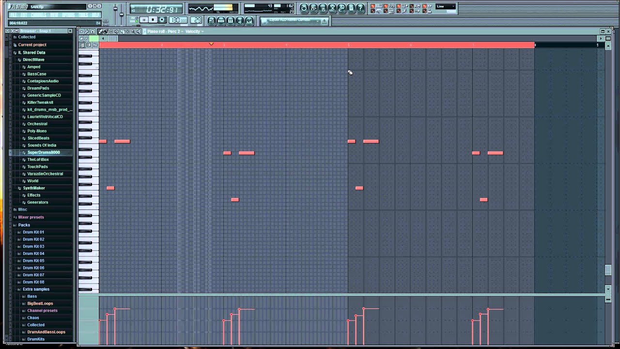620x349 pixels.
Task: Click the transport record button
Action: point(162,19)
